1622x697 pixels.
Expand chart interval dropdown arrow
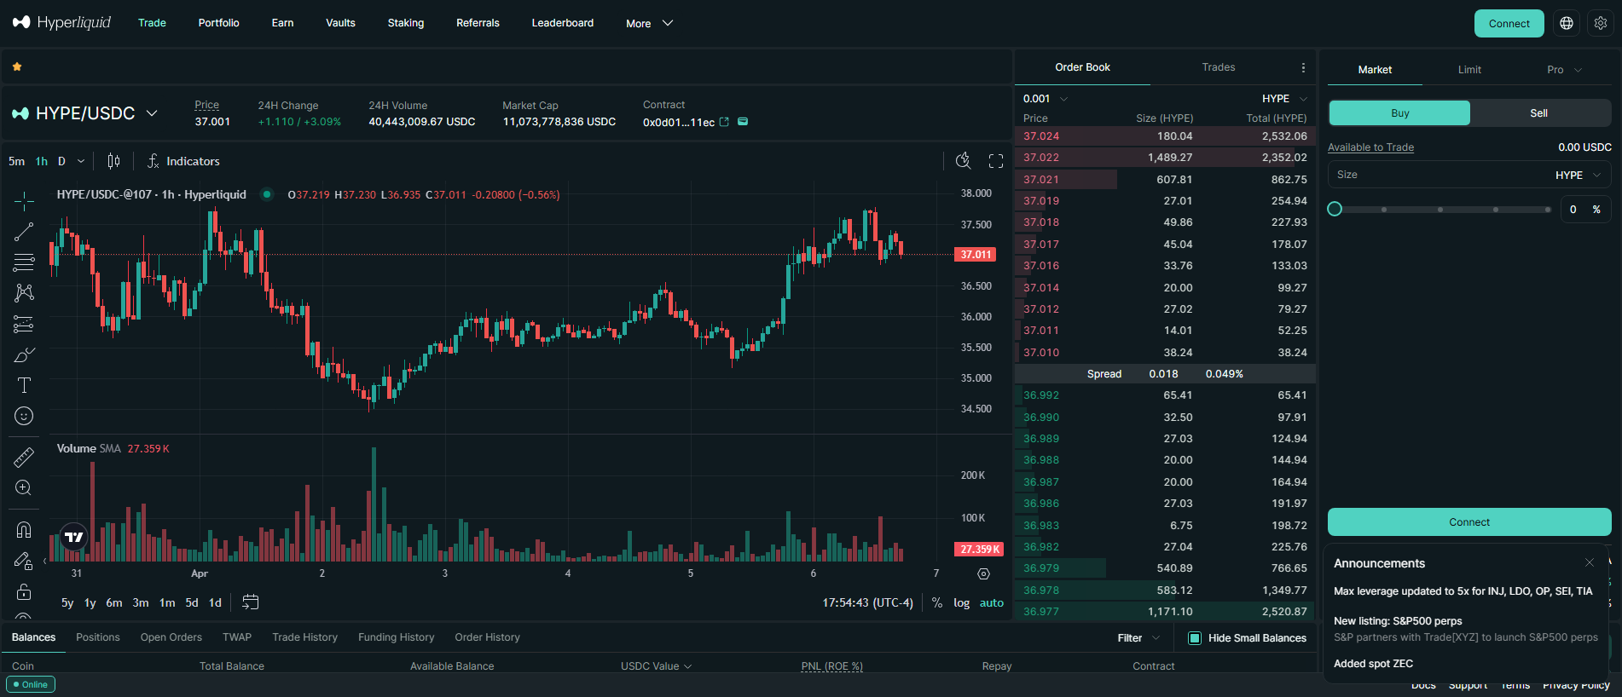click(x=81, y=161)
